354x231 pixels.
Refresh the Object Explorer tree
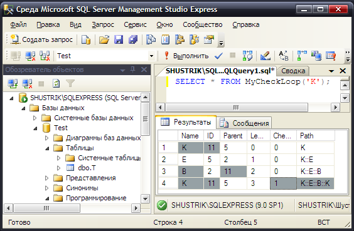pyautogui.click(x=56, y=84)
